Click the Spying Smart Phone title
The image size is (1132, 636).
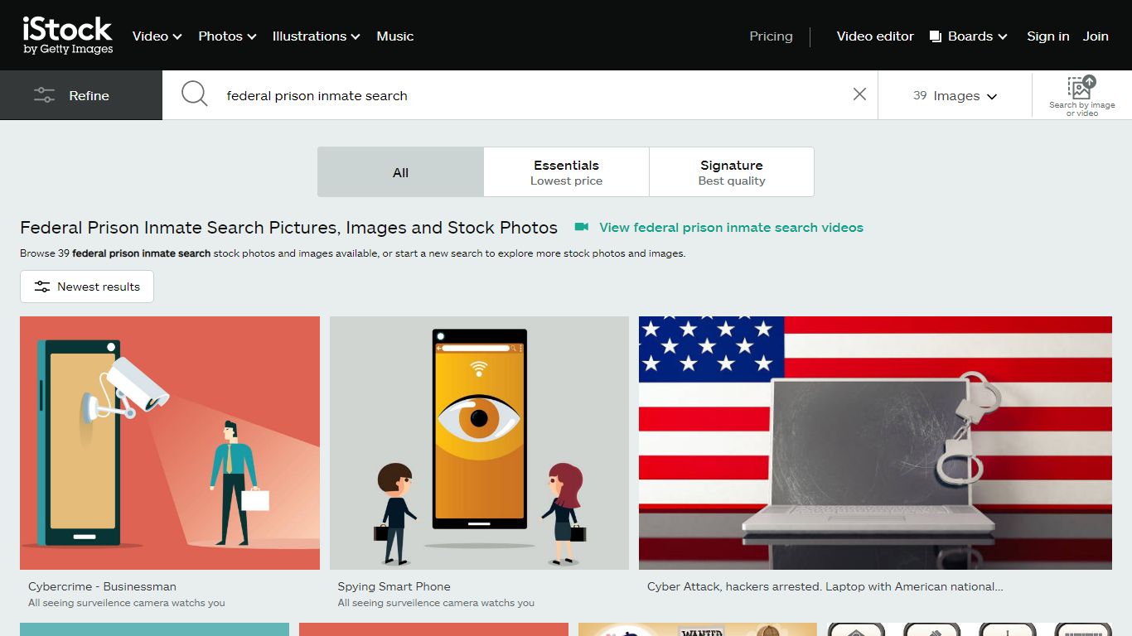click(394, 586)
